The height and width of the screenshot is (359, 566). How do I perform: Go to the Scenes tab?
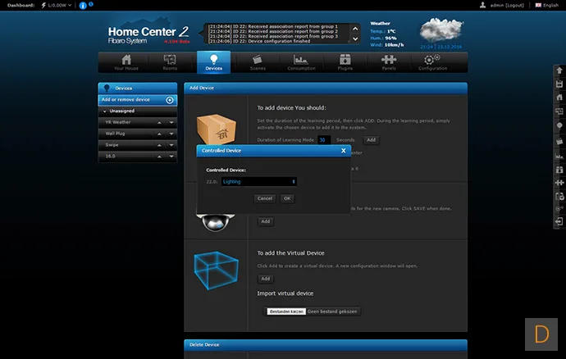pos(258,62)
